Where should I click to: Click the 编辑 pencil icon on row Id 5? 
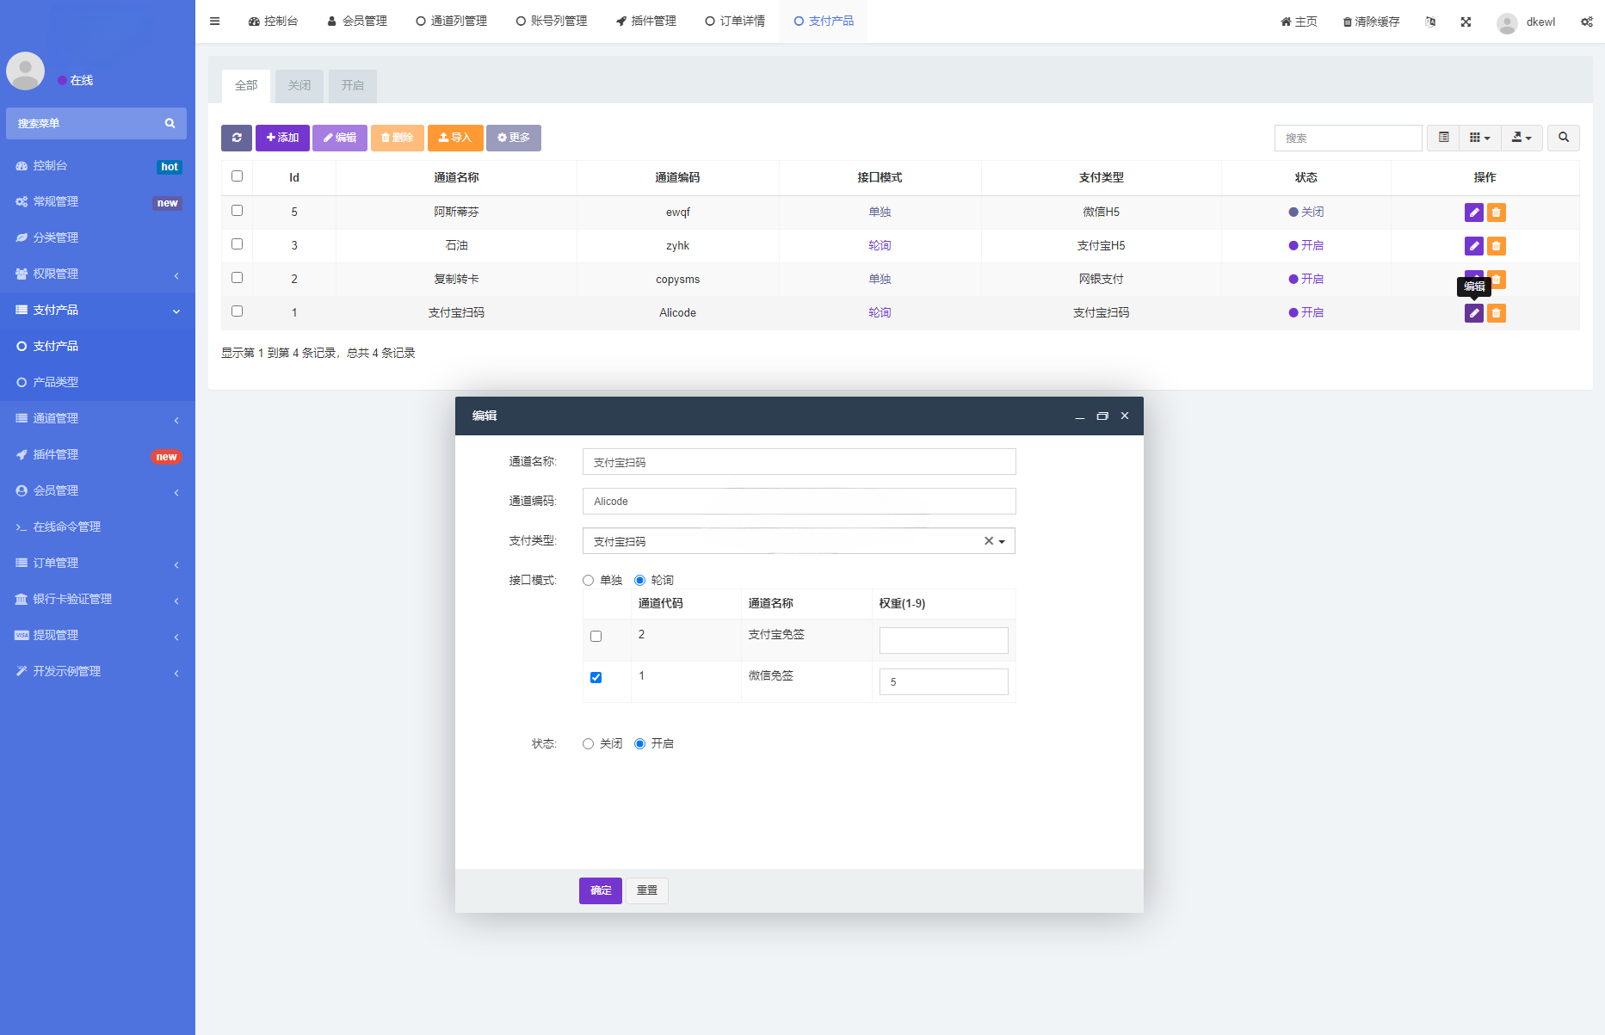pyautogui.click(x=1473, y=212)
